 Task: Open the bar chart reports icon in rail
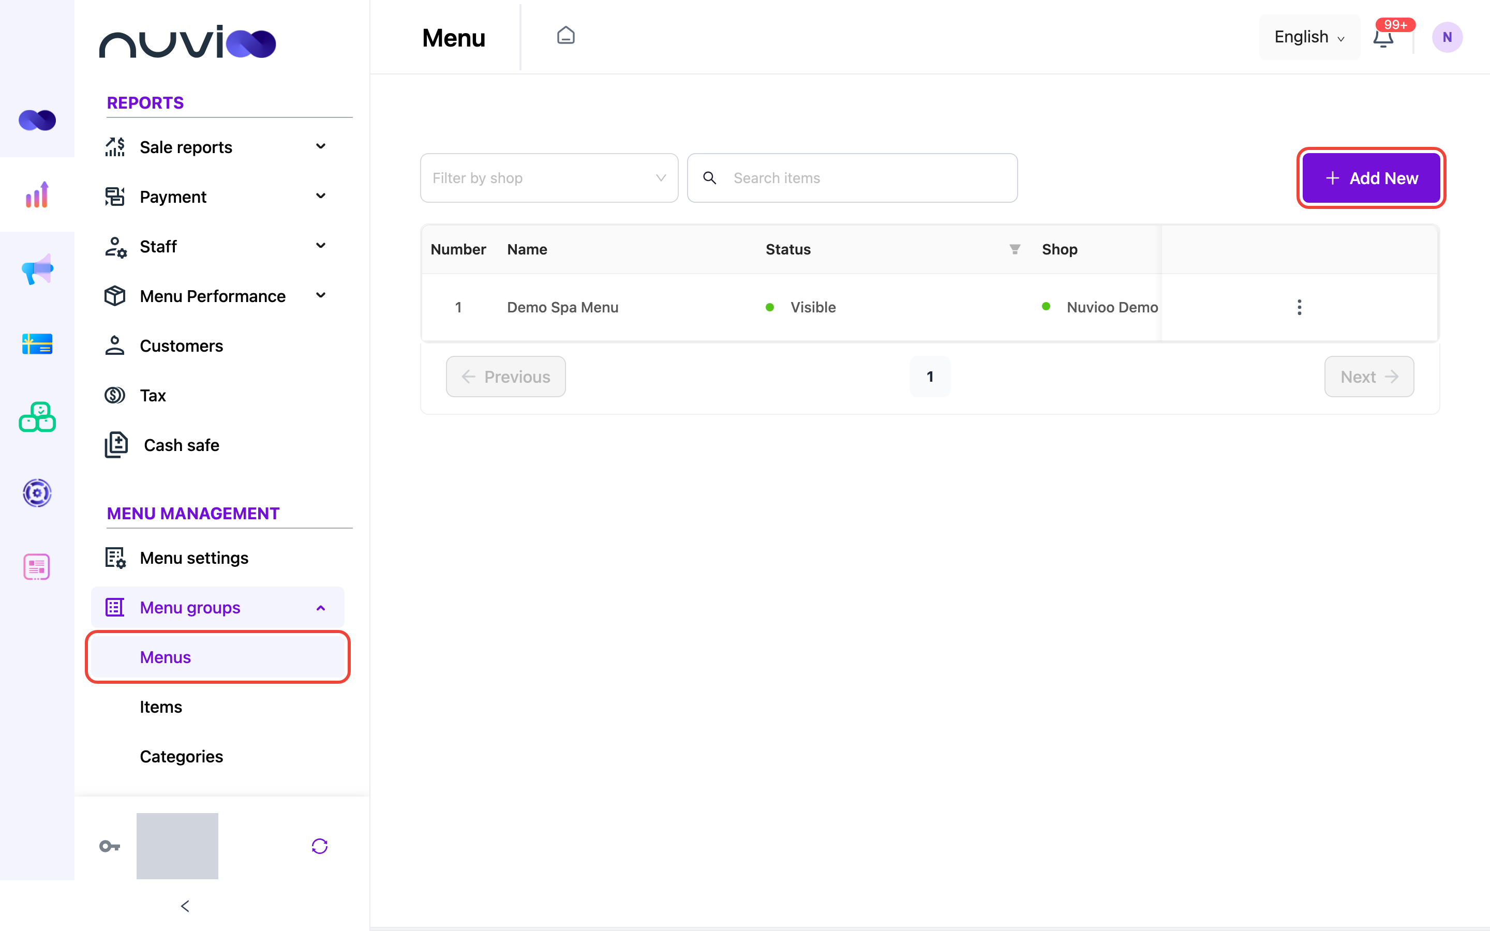tap(37, 194)
